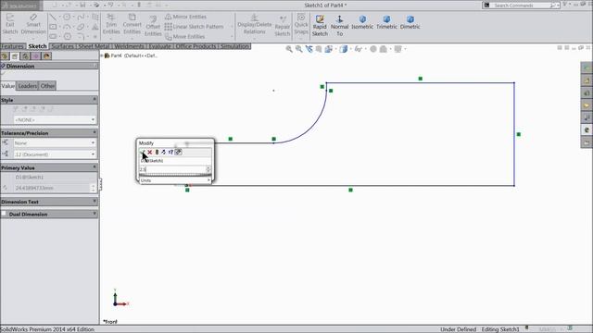Click rebuild icon in Modify dialog

click(157, 152)
